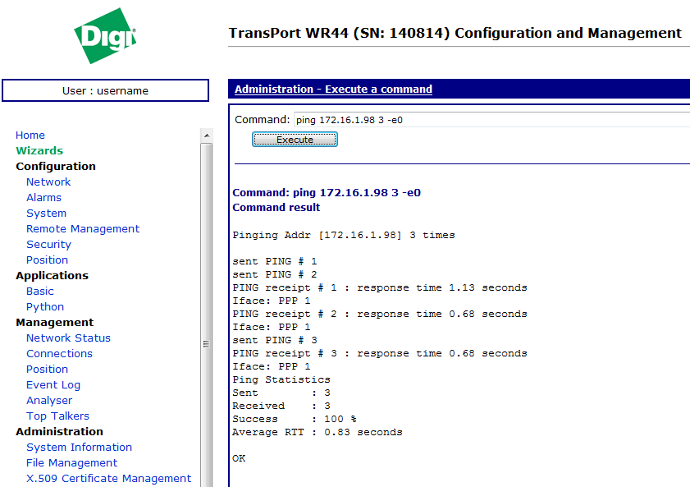
Task: Open the Python applications page
Action: click(45, 307)
